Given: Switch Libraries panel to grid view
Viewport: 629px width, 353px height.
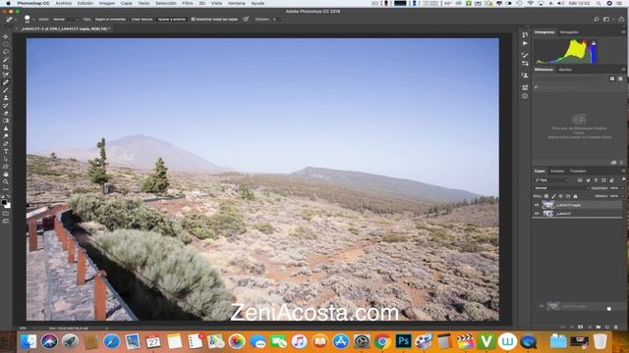Looking at the screenshot, I should (x=612, y=78).
